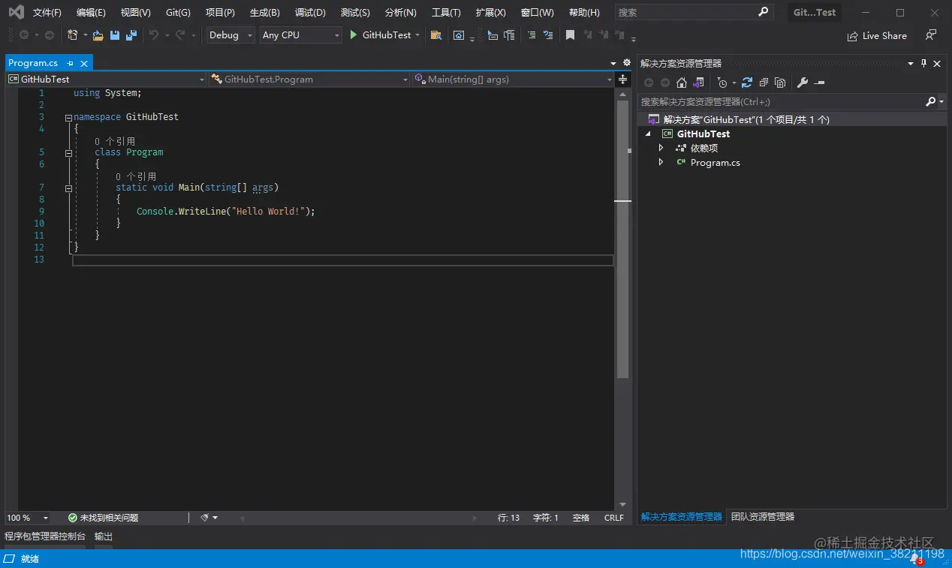Viewport: 952px width, 568px height.
Task: Toggle the Show All Files icon in Solution Explorer
Action: click(x=780, y=83)
